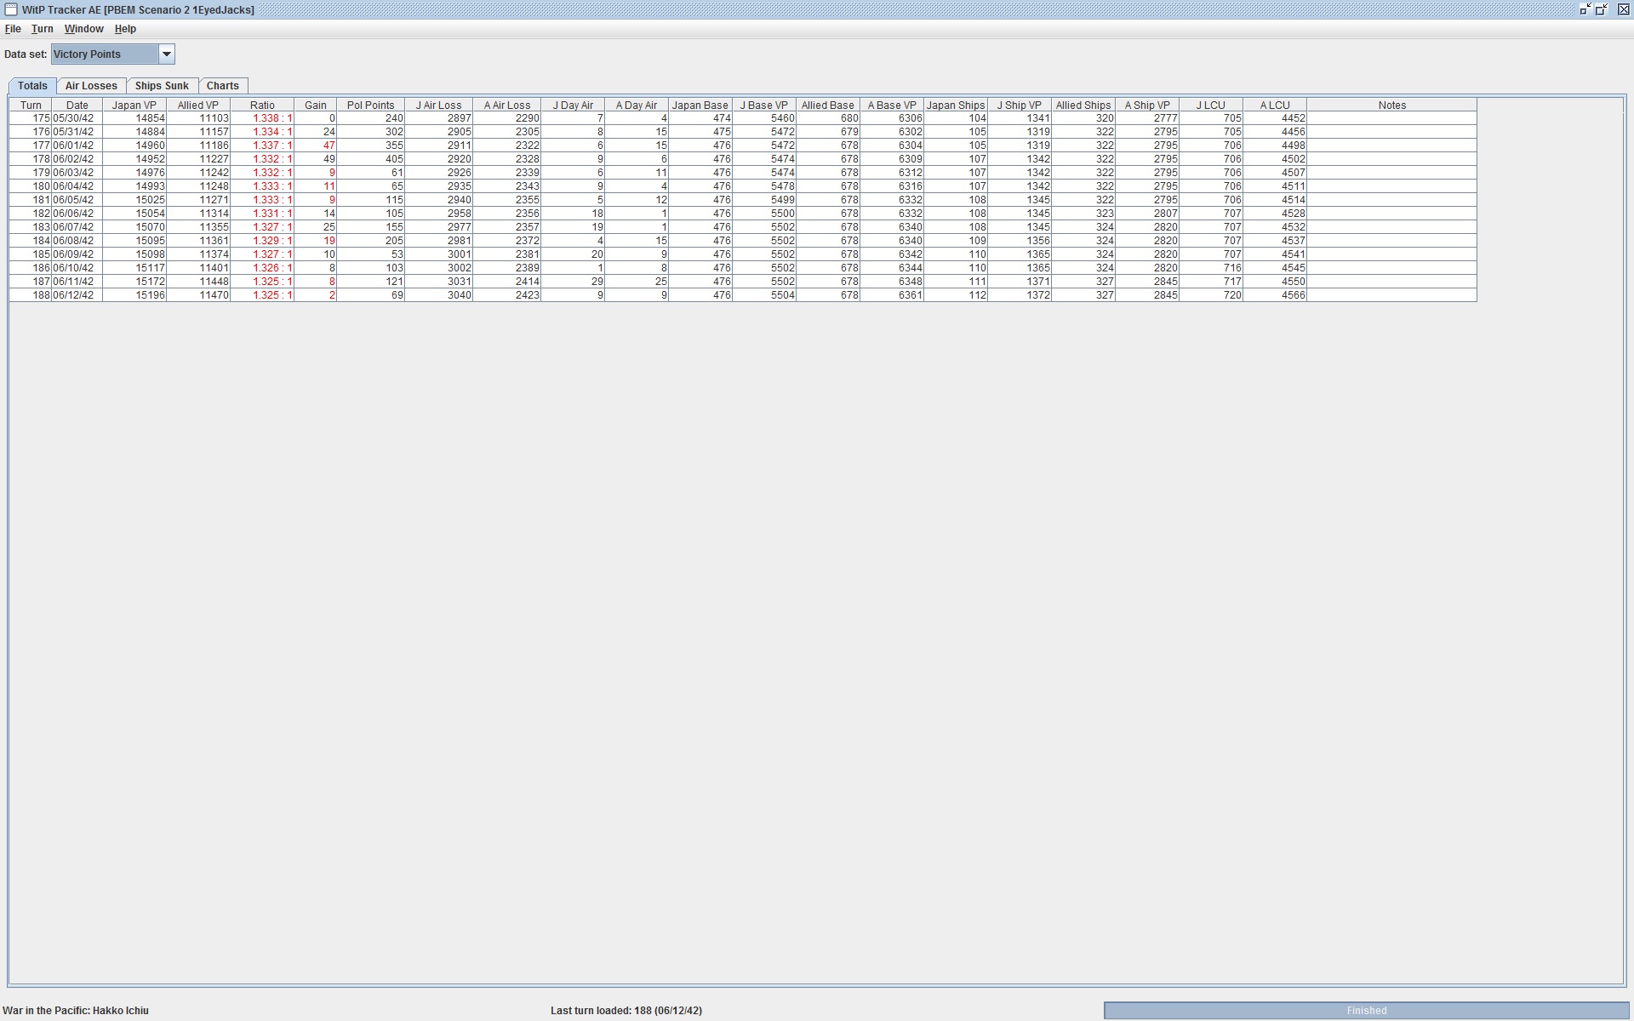The width and height of the screenshot is (1634, 1021).
Task: Click the Finished progress bar
Action: pos(1365,1011)
